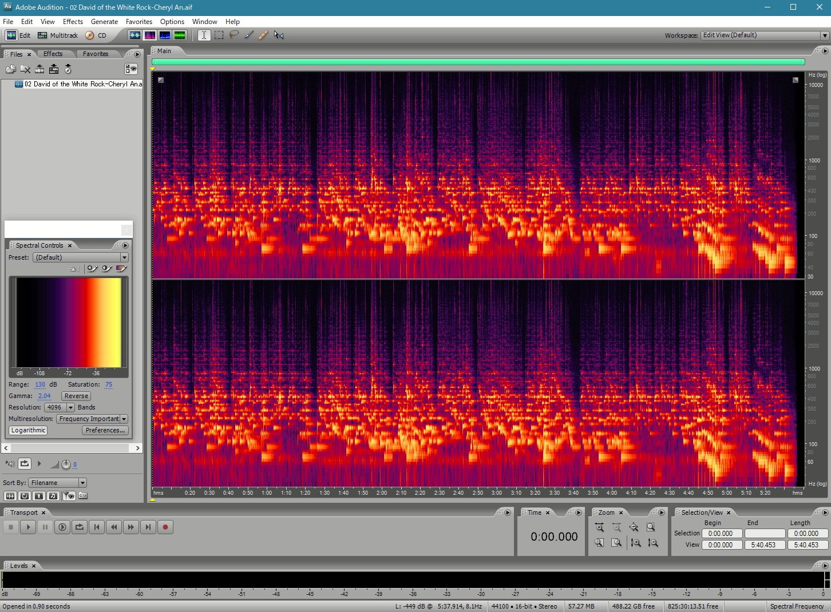Click Play Looped button in Transport
The image size is (831, 612).
[x=80, y=527]
